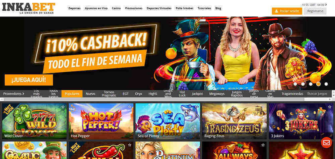Screen dimensions: 335x159
Task: Favorite Wild Clover with its star icon
Action: (x=63, y=107)
